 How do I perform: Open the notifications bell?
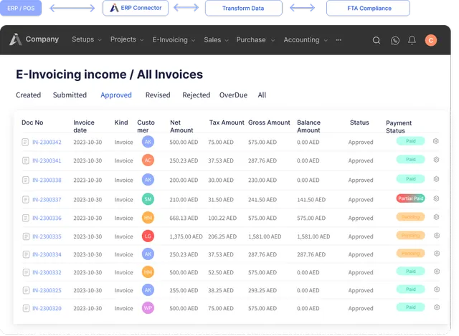(x=412, y=40)
